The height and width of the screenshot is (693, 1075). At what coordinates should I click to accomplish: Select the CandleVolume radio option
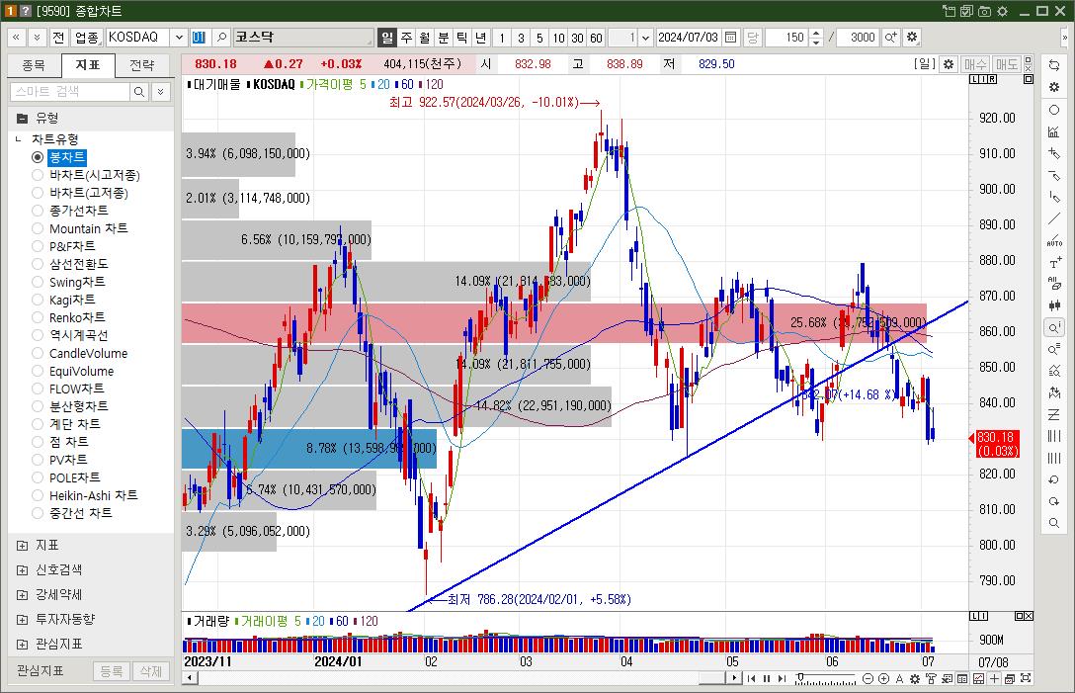coord(38,353)
